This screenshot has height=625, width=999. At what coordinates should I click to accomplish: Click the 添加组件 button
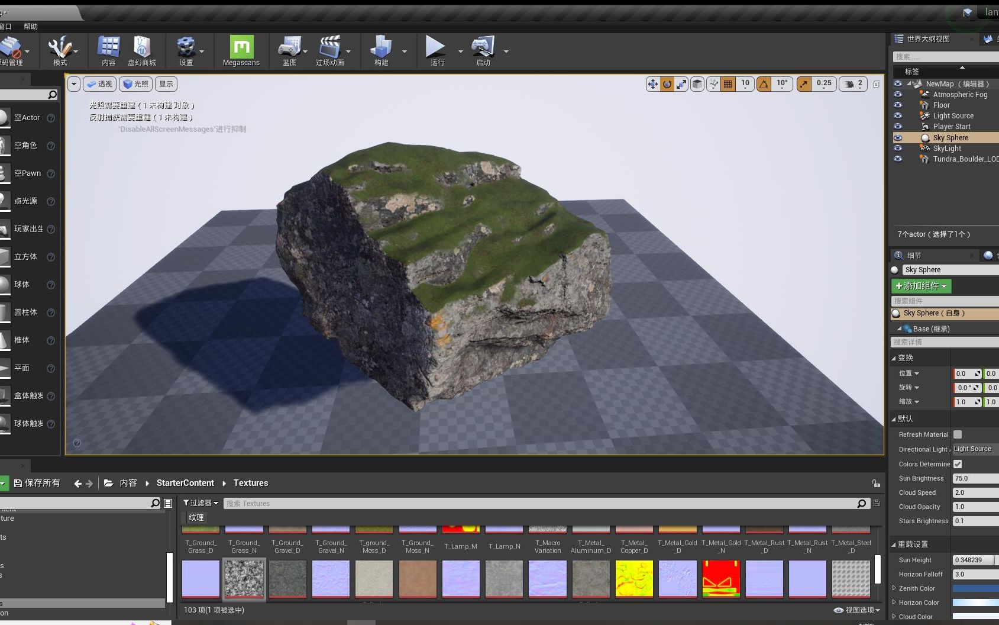click(x=921, y=286)
